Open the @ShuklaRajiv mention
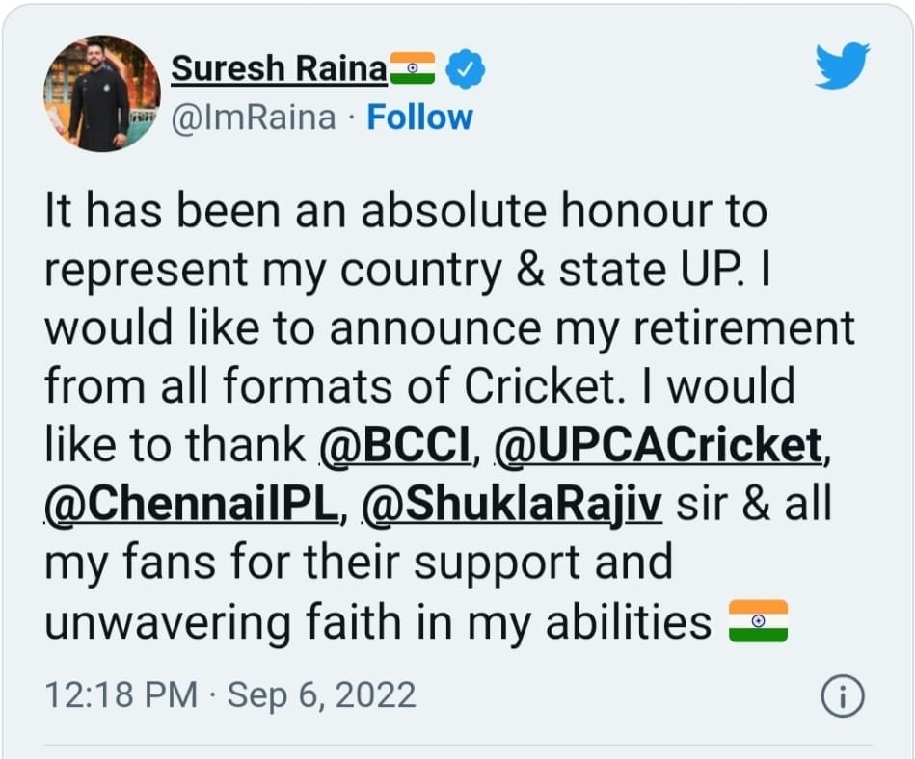Image resolution: width=915 pixels, height=759 pixels. 512,505
